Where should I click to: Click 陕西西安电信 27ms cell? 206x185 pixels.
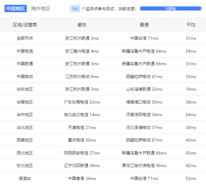[82, 153]
